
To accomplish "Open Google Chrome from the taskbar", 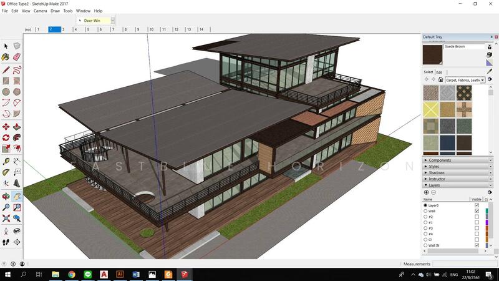I will (x=71, y=274).
